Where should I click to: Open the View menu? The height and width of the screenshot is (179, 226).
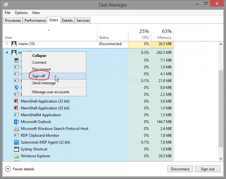coord(36,13)
